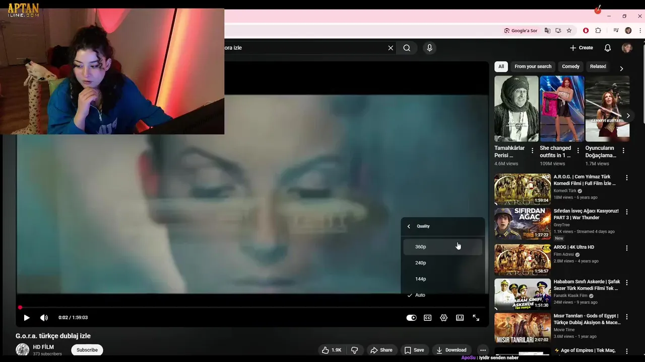Image resolution: width=645 pixels, height=362 pixels.
Task: Select the Related filter chip
Action: point(598,66)
